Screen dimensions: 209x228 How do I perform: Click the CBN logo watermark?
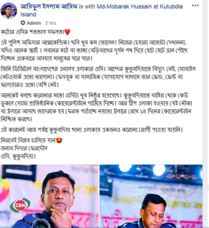(x=20, y=205)
